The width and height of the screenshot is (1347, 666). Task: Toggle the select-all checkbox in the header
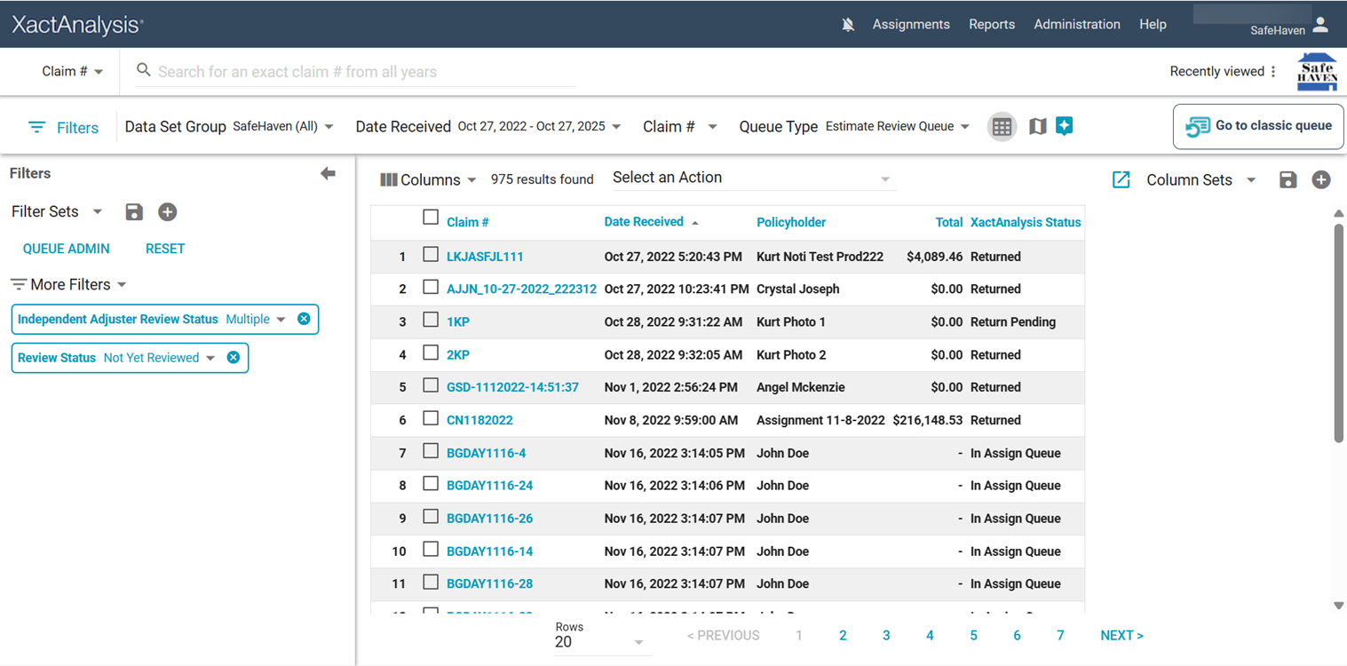[x=431, y=217]
